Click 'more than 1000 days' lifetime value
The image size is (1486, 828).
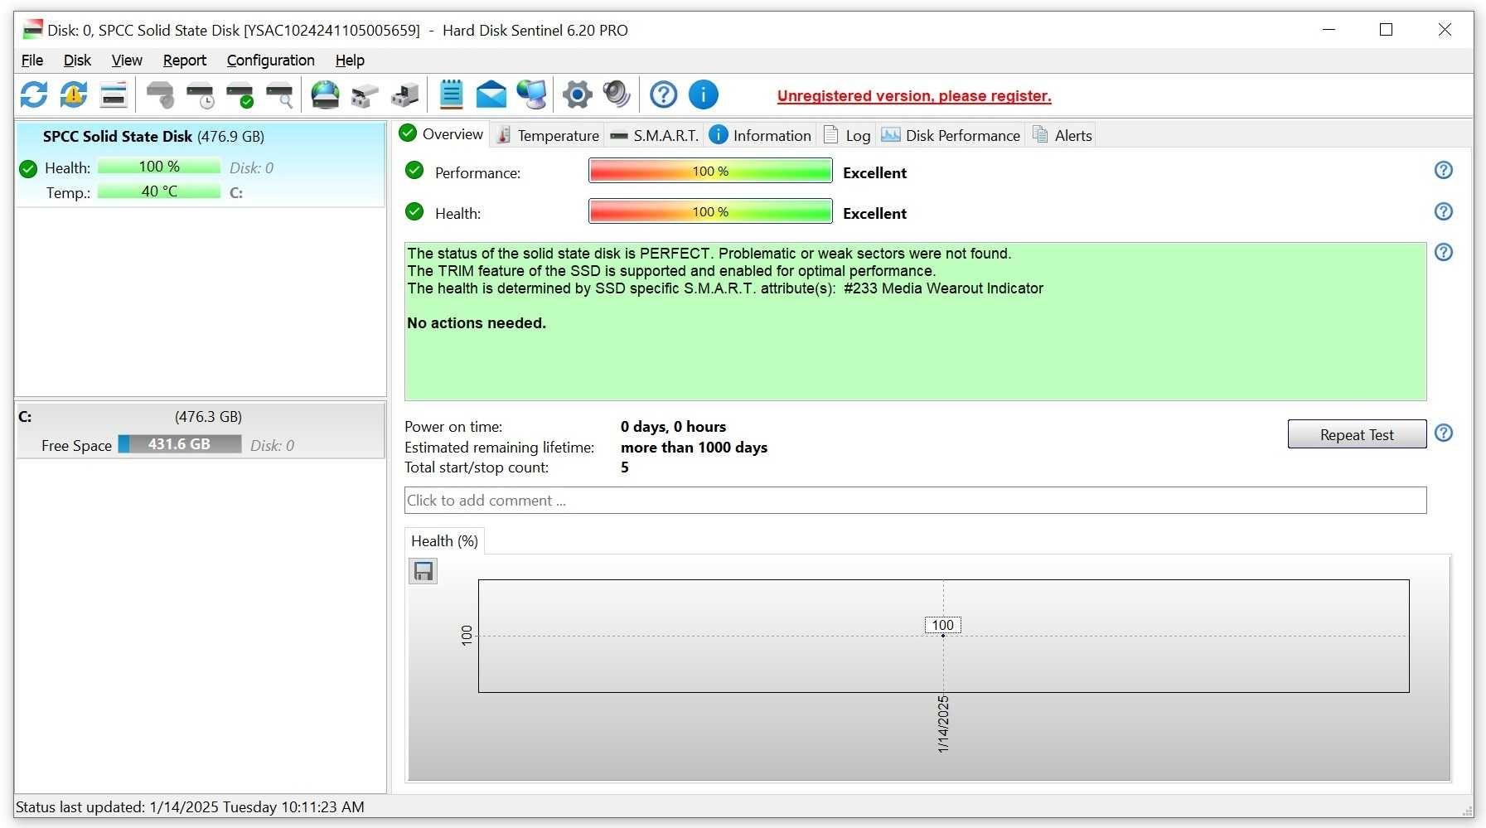click(x=694, y=448)
